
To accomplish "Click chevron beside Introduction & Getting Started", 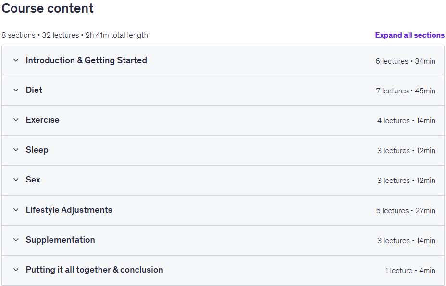I will pos(16,60).
